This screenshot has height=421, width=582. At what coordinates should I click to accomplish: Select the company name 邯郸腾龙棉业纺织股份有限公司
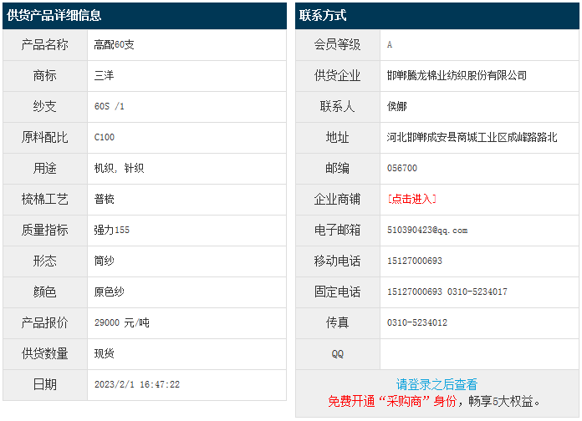(x=457, y=75)
